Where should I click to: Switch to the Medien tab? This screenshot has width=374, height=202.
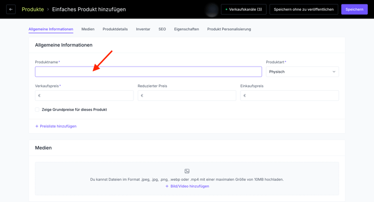pyautogui.click(x=88, y=29)
